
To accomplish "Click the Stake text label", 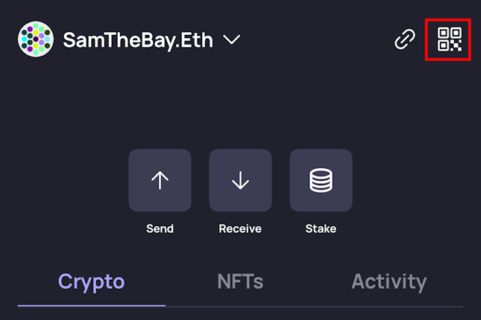I will (321, 228).
